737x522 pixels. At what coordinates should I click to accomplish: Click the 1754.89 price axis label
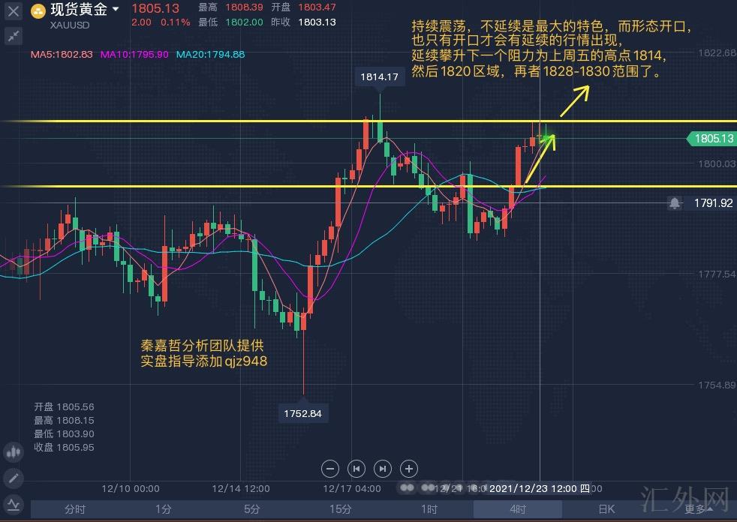[x=717, y=385]
